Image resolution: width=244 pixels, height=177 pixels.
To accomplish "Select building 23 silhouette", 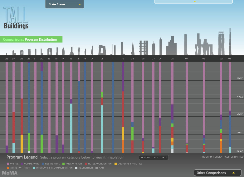I will click(x=22, y=53).
